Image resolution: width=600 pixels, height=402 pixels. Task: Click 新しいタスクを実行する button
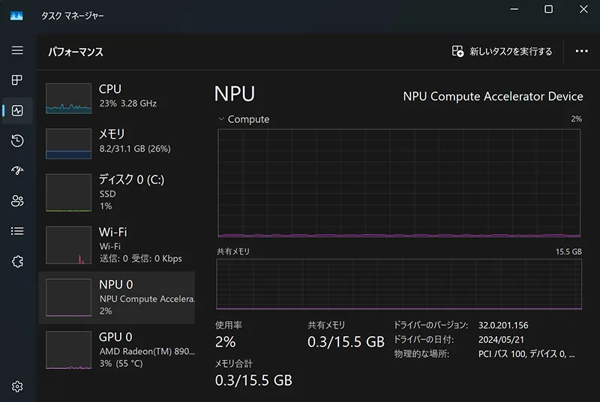[502, 51]
